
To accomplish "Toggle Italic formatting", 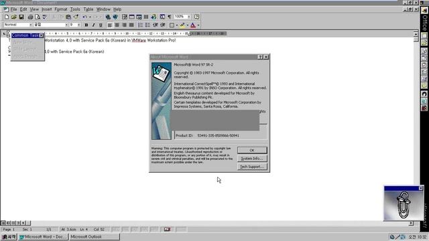I will pos(93,25).
